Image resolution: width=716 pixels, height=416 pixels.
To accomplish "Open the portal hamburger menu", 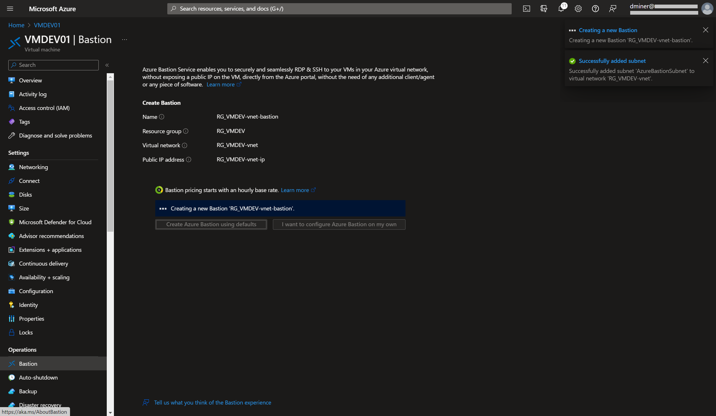I will pyautogui.click(x=10, y=9).
